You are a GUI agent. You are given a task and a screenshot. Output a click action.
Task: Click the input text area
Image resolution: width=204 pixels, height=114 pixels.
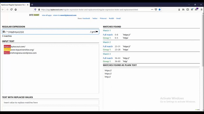[50, 69]
